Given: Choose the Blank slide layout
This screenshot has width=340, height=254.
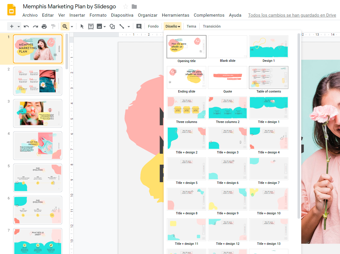Looking at the screenshot, I should pos(227,47).
